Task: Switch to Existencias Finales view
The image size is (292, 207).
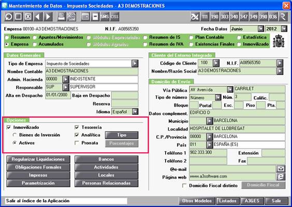Action: pos(191,45)
